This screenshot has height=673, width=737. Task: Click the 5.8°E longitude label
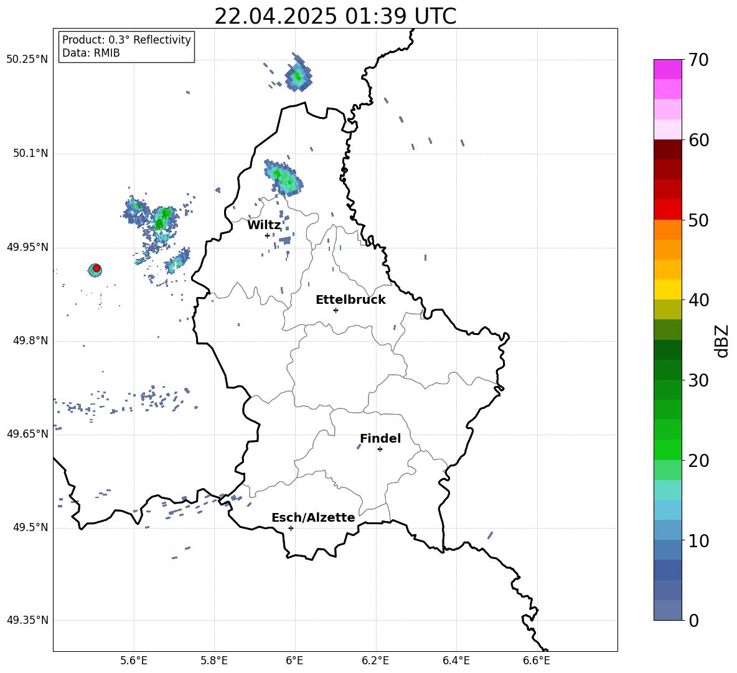[214, 661]
